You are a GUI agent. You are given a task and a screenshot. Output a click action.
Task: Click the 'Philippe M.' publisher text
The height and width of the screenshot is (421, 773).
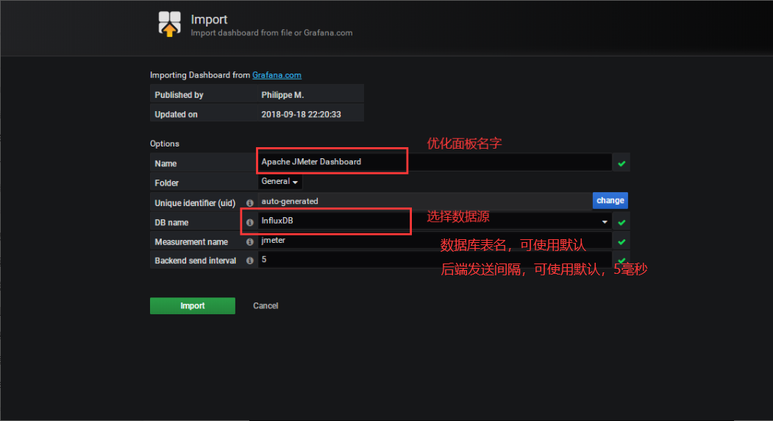coord(282,95)
